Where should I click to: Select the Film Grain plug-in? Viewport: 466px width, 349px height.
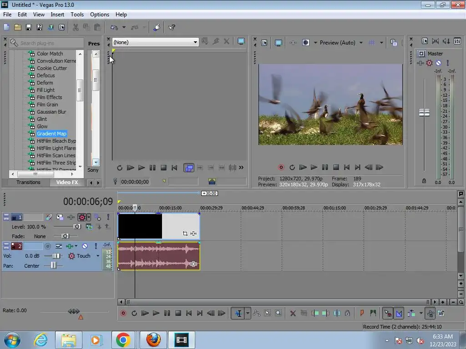47,105
